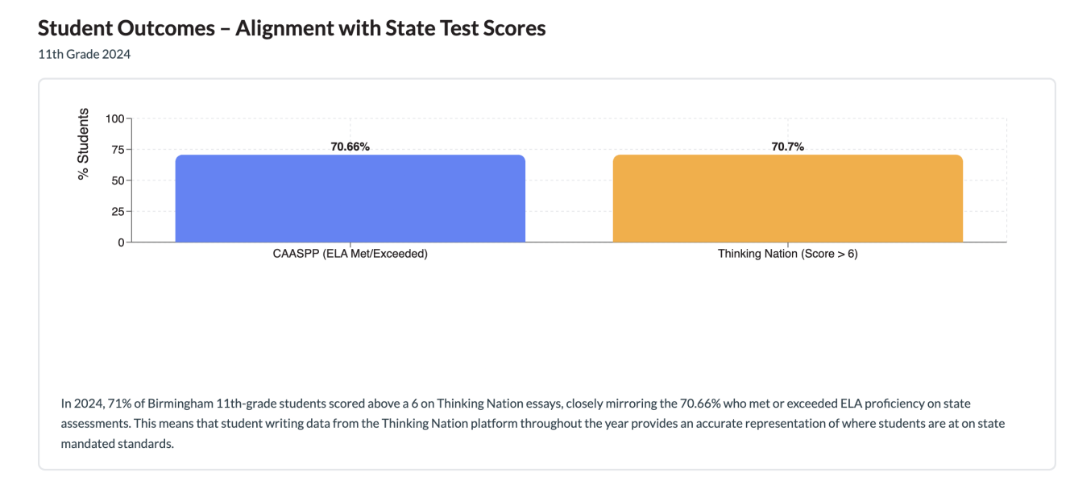Click the orange Thinking Nation bar

point(787,198)
